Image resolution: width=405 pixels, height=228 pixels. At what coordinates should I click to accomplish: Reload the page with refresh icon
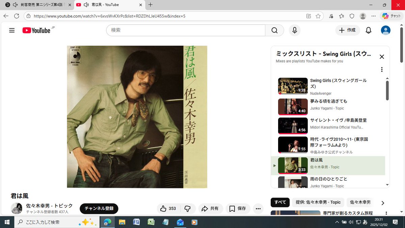[17, 16]
